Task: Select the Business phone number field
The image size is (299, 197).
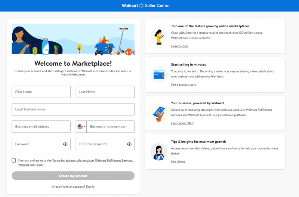Action: click(111, 127)
